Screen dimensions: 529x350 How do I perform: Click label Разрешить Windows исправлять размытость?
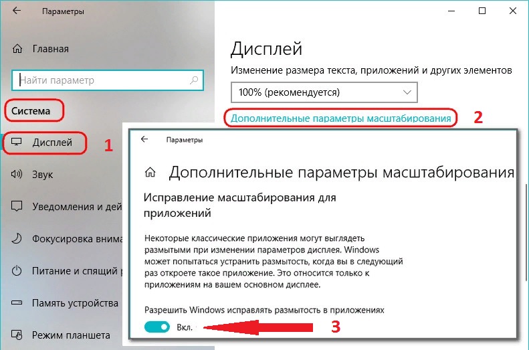click(264, 310)
